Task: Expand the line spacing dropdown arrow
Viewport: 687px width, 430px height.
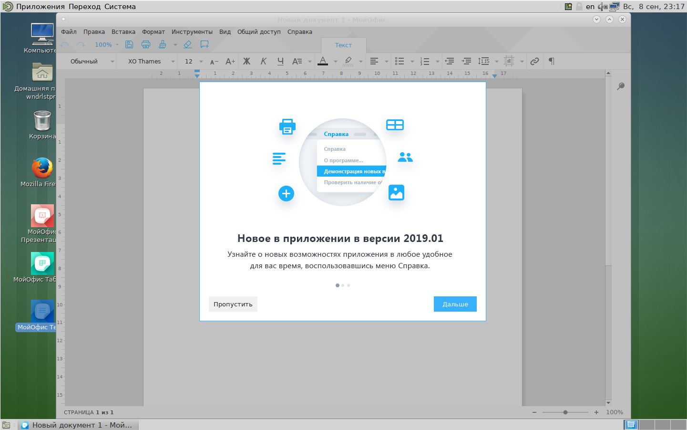Action: coord(496,62)
